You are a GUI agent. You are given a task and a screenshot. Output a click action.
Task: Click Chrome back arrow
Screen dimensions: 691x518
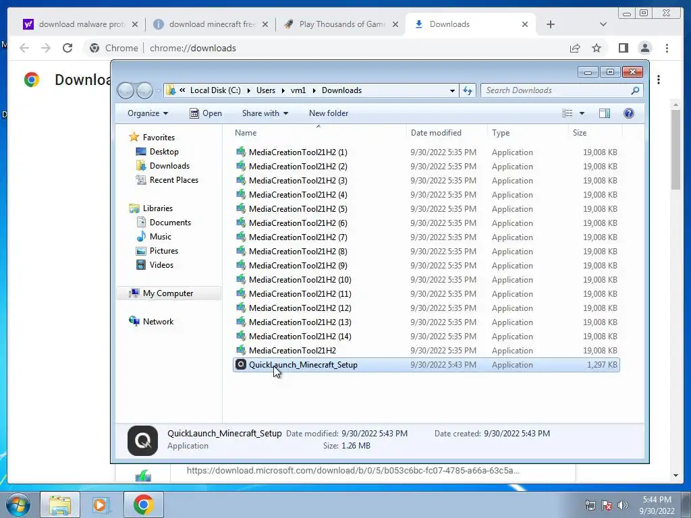tap(24, 48)
